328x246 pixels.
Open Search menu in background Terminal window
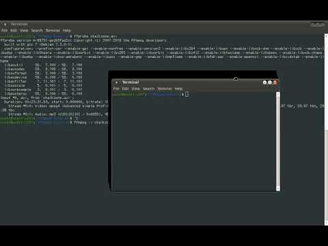pos(37,30)
